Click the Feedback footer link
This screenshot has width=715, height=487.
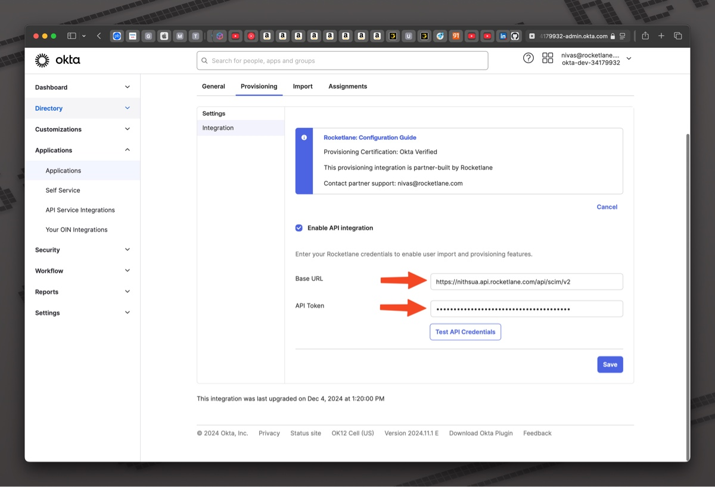coord(537,433)
